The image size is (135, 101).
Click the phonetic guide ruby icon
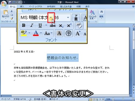(76, 18)
